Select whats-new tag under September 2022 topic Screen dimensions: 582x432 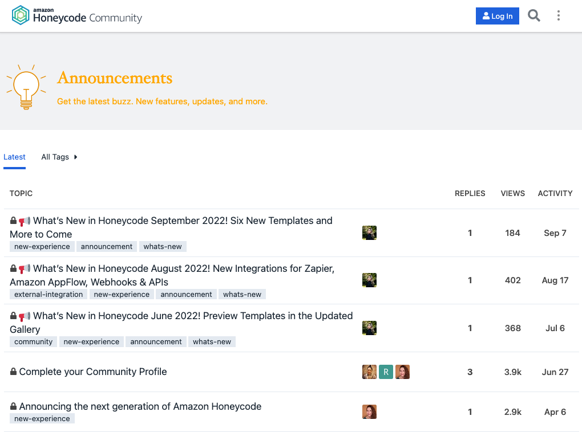coord(163,247)
